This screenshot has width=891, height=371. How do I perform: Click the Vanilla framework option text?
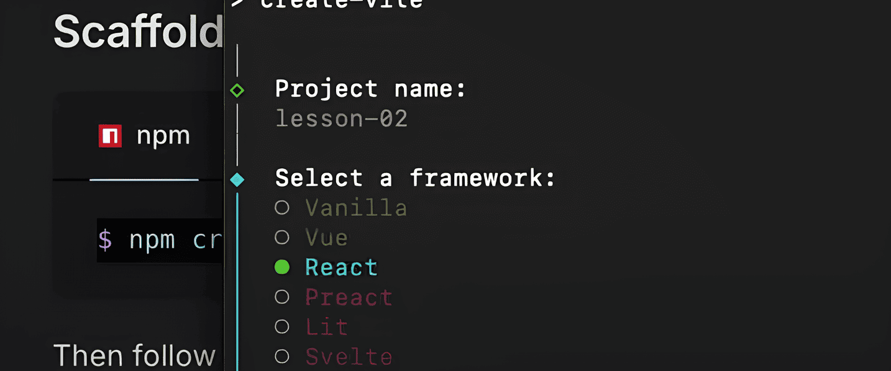click(356, 208)
